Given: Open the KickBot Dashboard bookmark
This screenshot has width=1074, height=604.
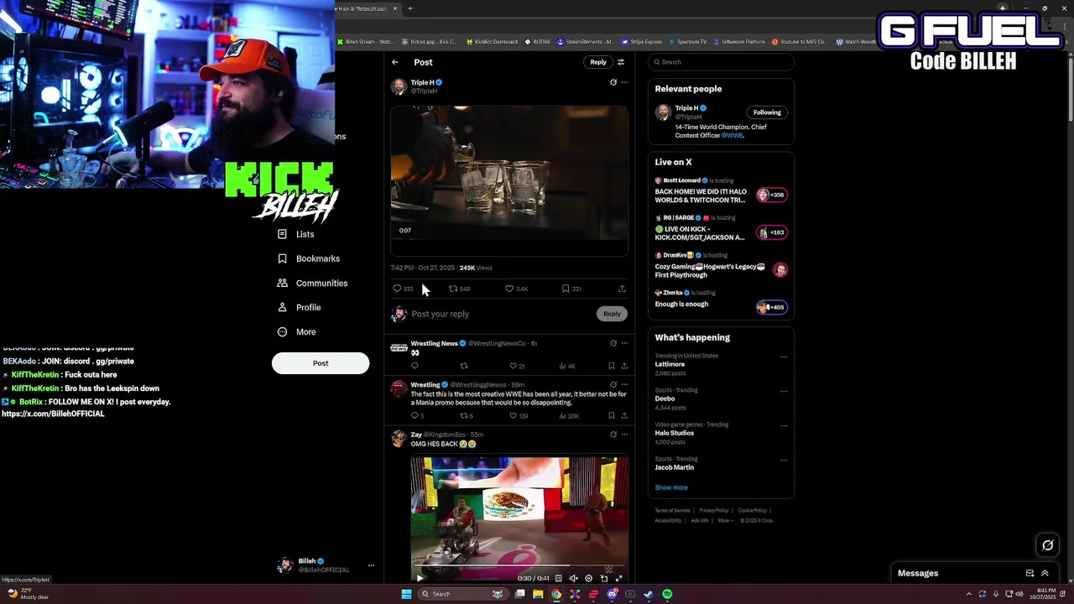Looking at the screenshot, I should point(492,41).
